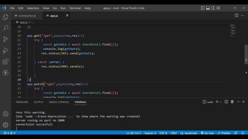The width and height of the screenshot is (248, 139).
Task: Open the View menu
Action: tap(46, 8)
